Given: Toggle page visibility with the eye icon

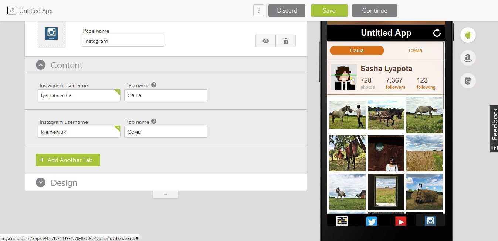Looking at the screenshot, I should click(265, 41).
